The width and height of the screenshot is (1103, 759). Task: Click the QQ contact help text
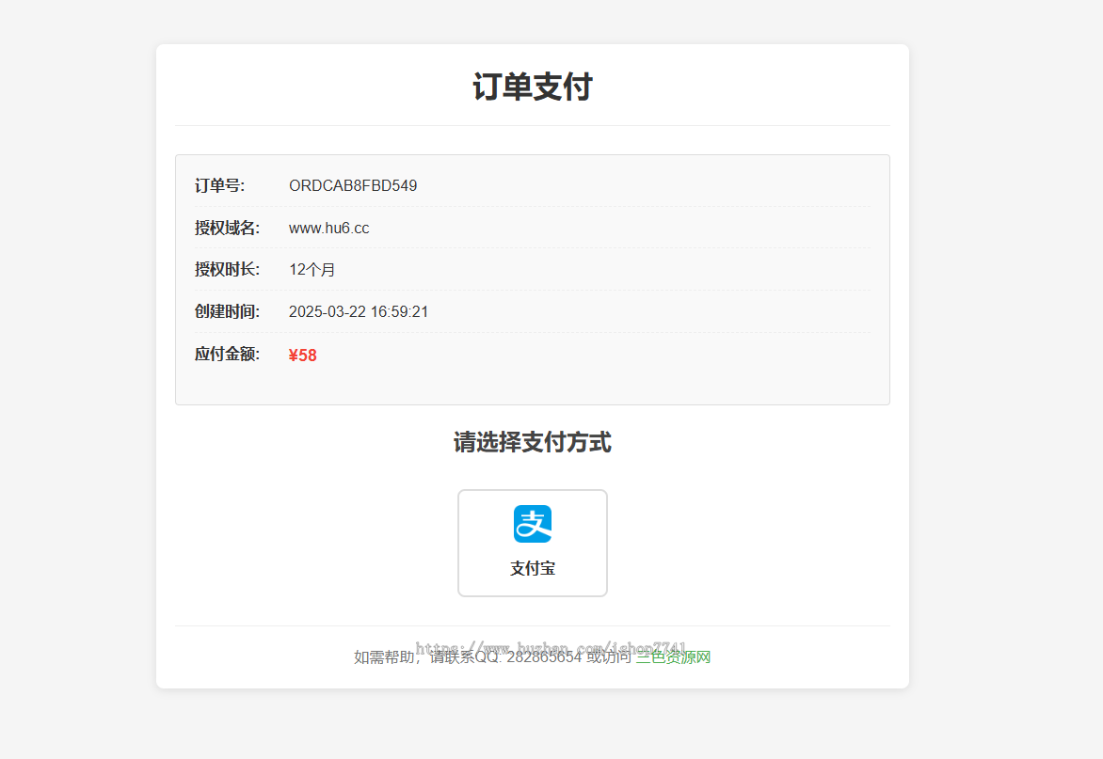(492, 657)
